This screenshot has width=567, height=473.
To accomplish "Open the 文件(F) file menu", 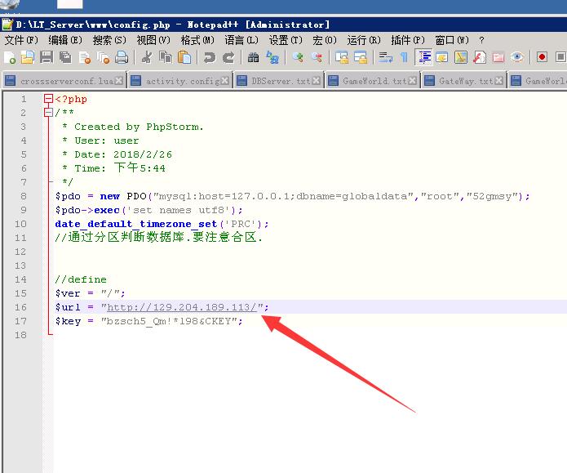I will 21,39.
